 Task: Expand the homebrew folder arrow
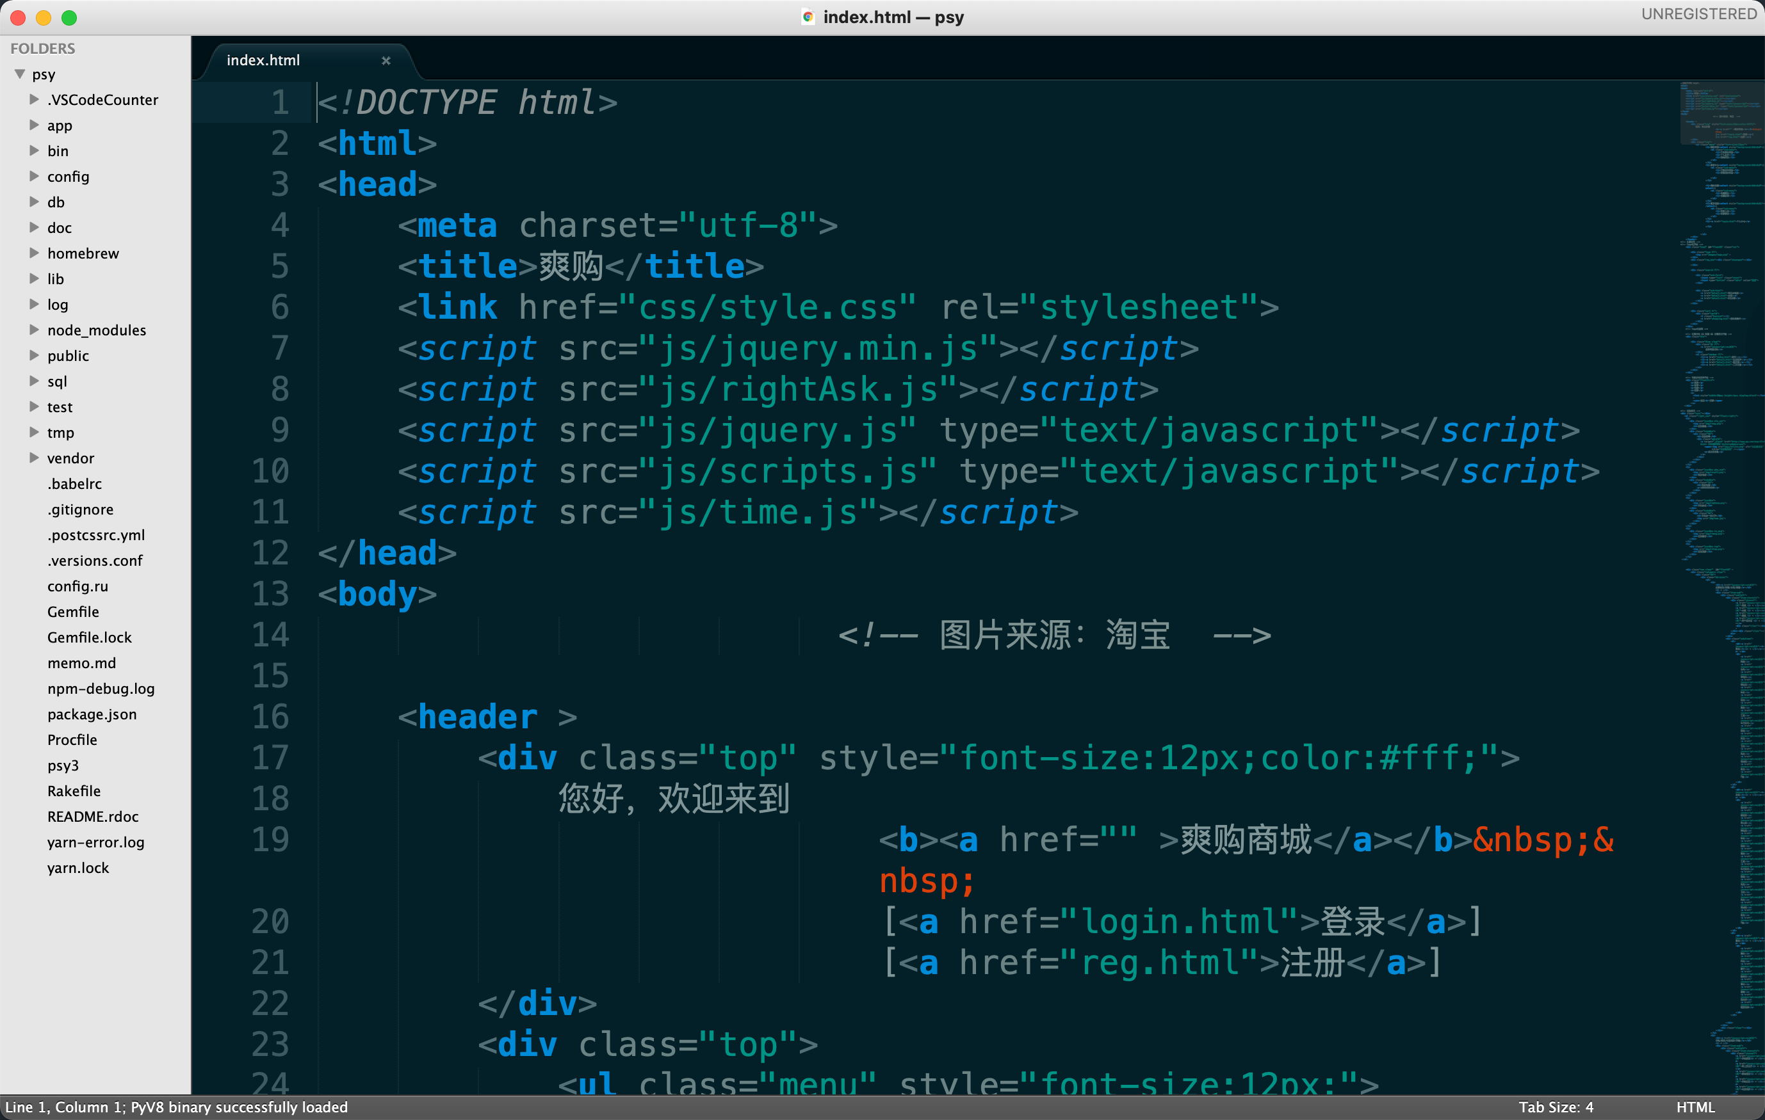click(34, 253)
